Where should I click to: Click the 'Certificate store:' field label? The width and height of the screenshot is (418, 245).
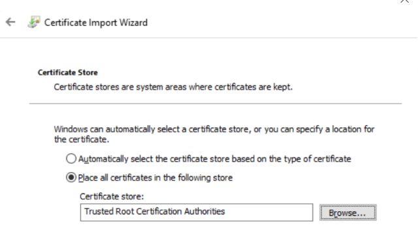click(112, 196)
